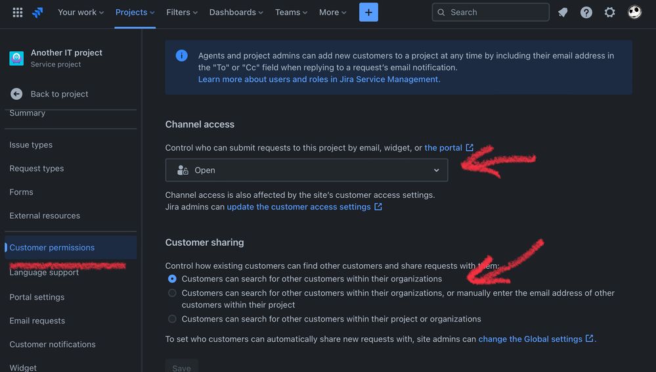Follow change the Global settings link
Viewport: 656px width, 372px height.
tap(530, 339)
